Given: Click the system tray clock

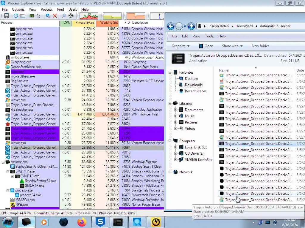Looking at the screenshot, I should click(x=290, y=222).
